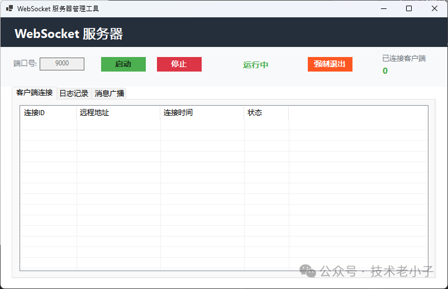Click the first empty row in connection list

[223, 125]
